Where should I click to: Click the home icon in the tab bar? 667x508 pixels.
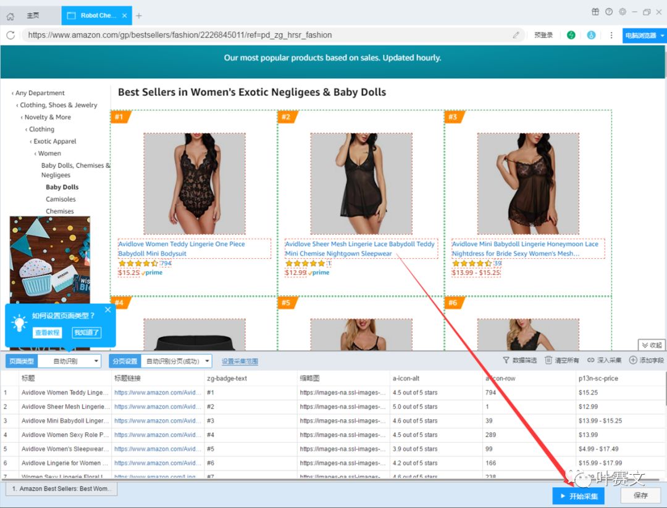(10, 16)
